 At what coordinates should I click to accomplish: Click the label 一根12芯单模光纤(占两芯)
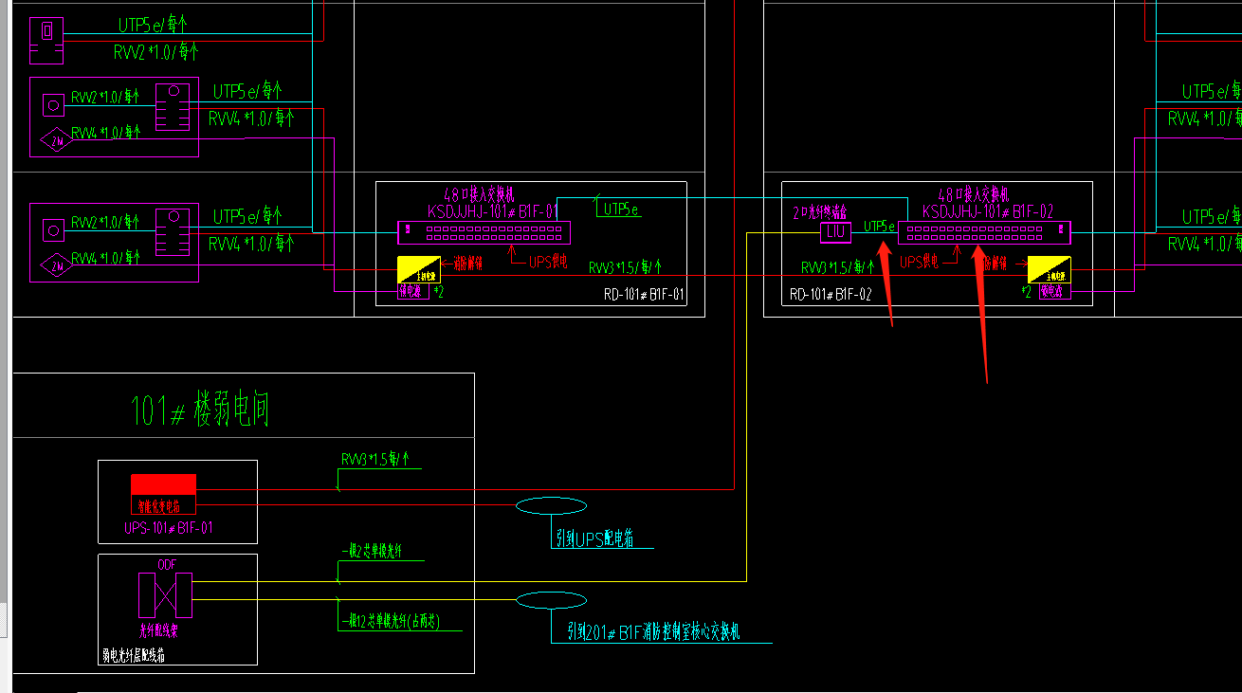[x=393, y=621]
